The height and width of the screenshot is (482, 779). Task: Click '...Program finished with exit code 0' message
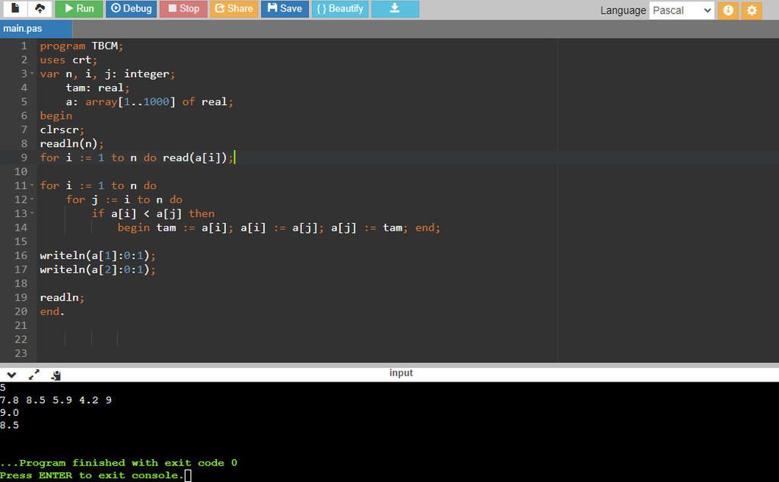(x=119, y=463)
